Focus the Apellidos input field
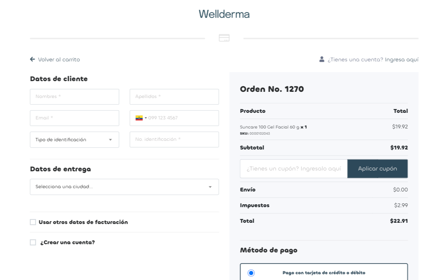 (x=174, y=97)
